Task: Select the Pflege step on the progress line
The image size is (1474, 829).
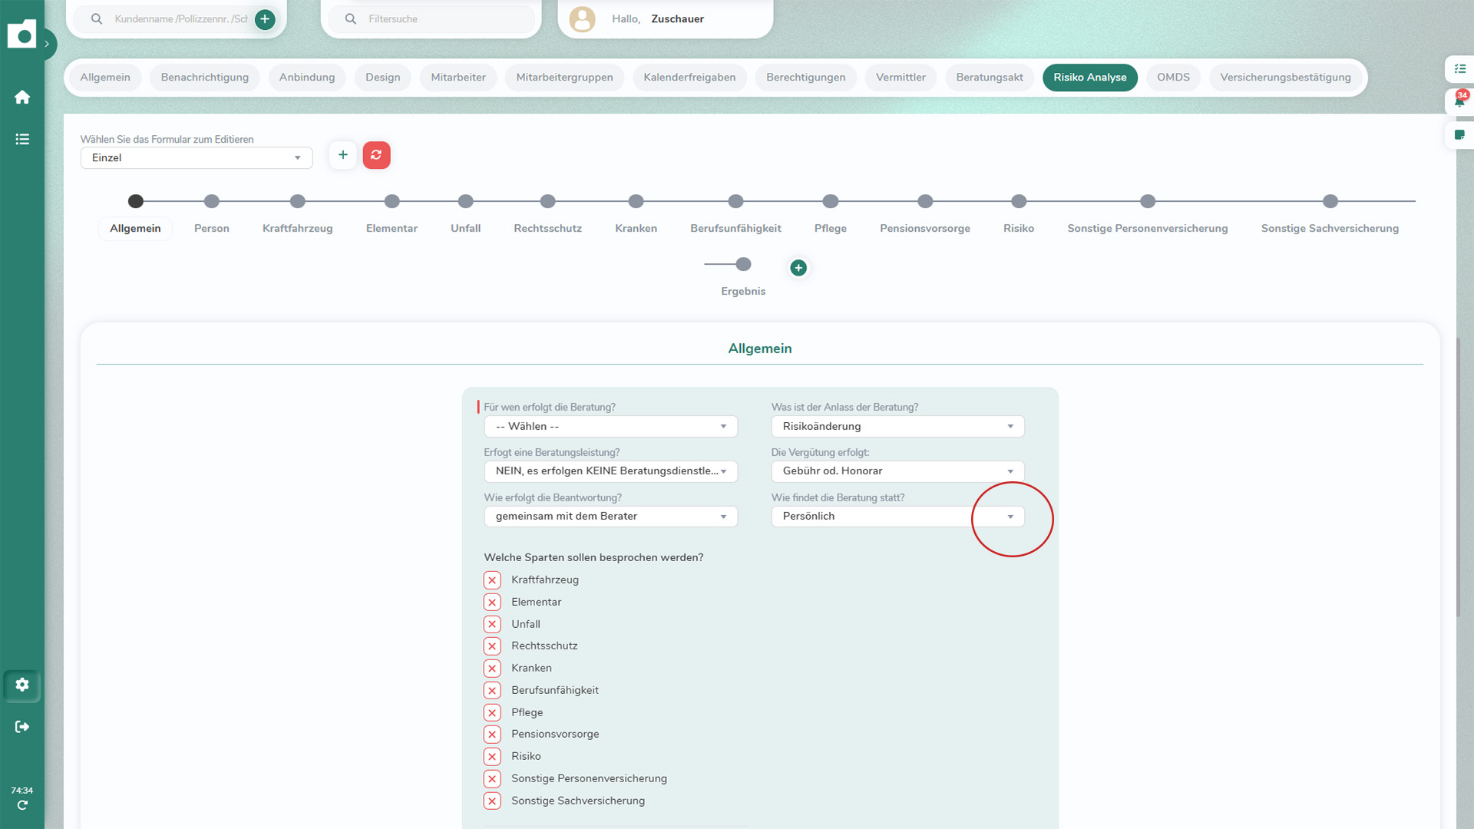Action: [x=830, y=201]
